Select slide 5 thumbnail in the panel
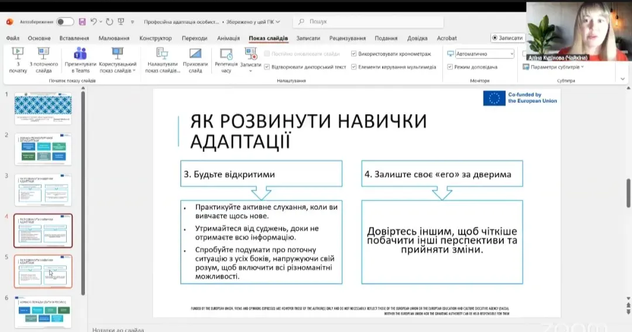The width and height of the screenshot is (632, 332). [43, 271]
